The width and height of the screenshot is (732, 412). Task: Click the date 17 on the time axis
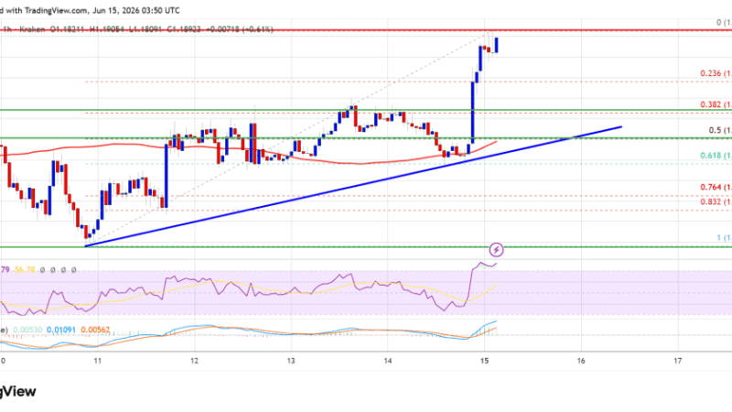677,361
